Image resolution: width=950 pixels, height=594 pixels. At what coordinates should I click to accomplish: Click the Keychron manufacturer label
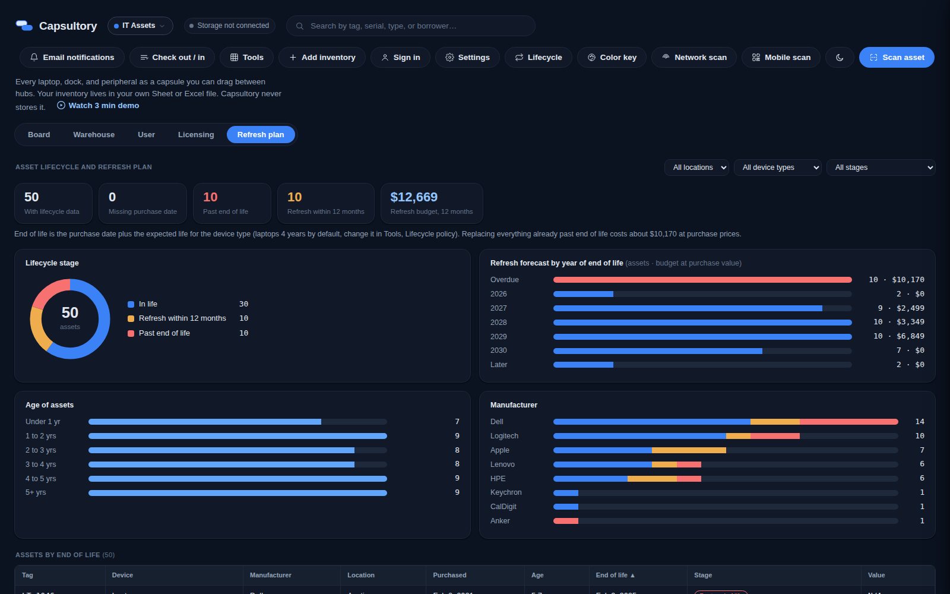tap(506, 492)
